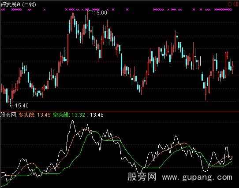The width and height of the screenshot is (239, 188).
Task: Click the white 13.48 indicator value
Action: (x=97, y=115)
